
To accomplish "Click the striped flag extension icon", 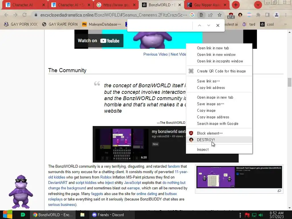I will [x=249, y=15].
